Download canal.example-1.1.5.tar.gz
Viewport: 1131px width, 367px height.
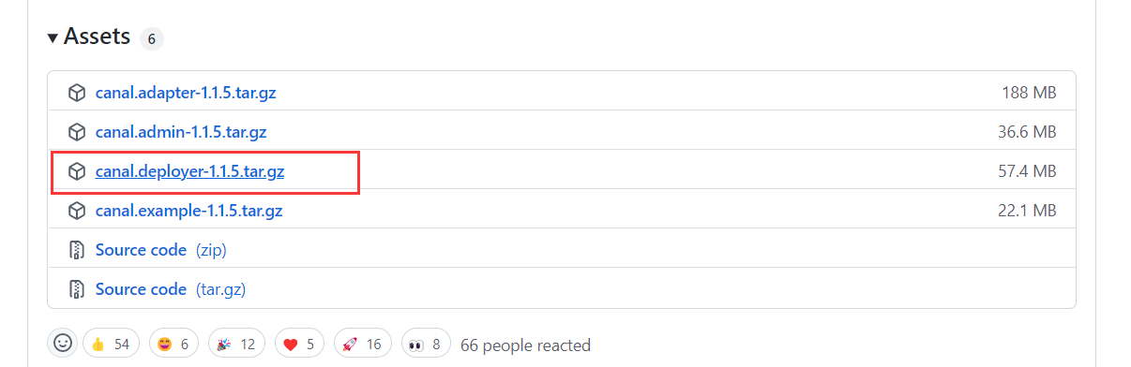point(188,211)
